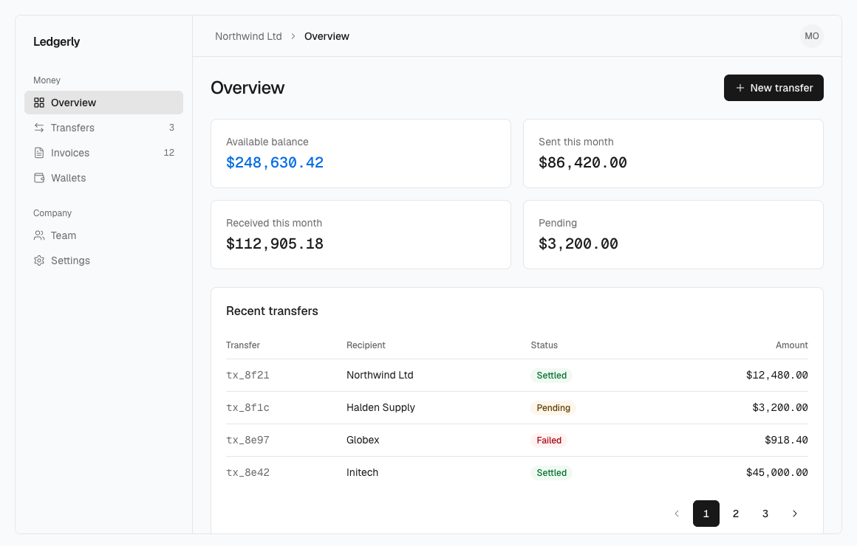Click the Settled badge on Initech row
This screenshot has height=546, width=857.
[x=551, y=473]
